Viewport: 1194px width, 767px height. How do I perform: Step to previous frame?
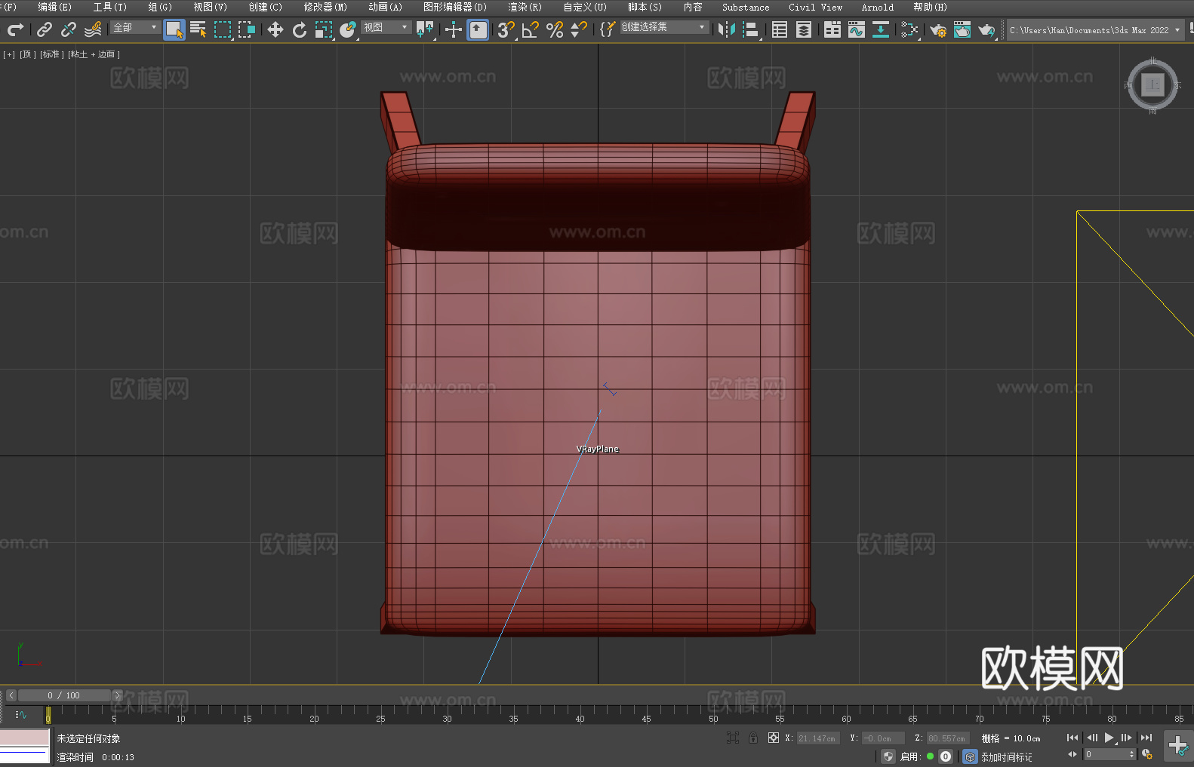(1091, 738)
